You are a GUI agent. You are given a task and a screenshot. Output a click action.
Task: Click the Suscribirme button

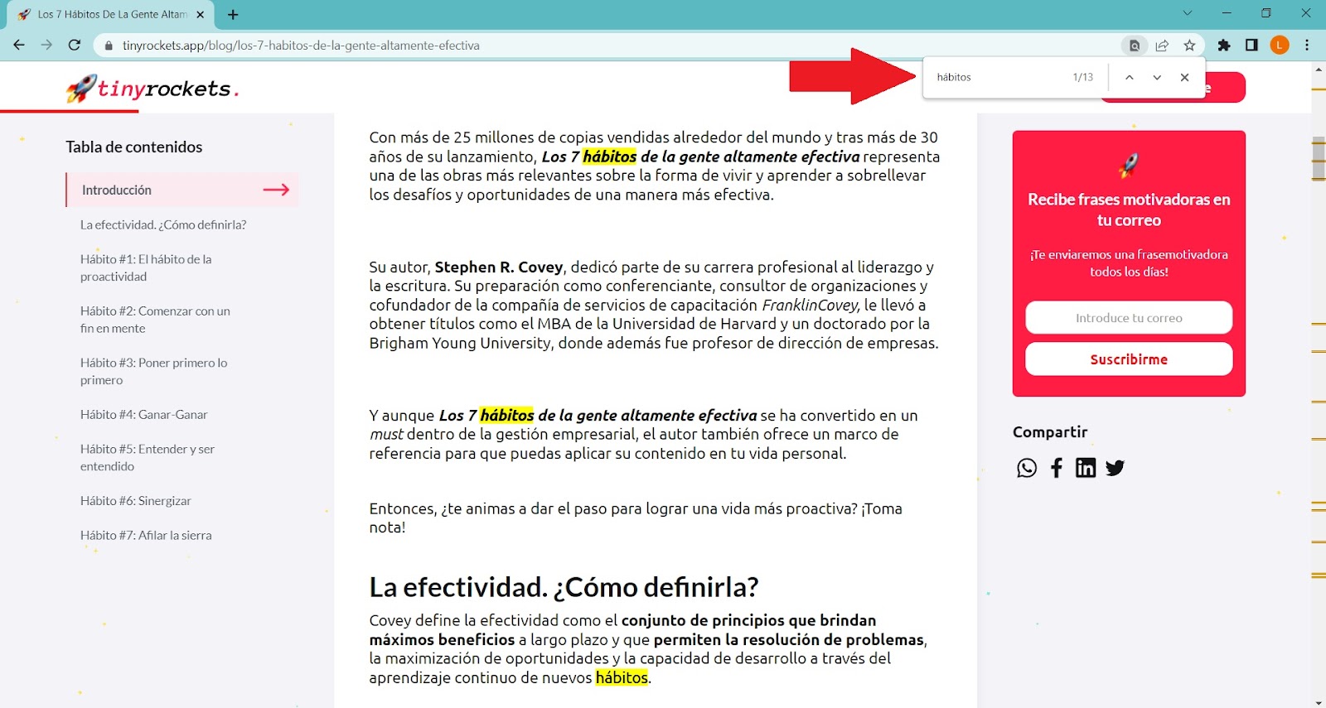coord(1129,359)
